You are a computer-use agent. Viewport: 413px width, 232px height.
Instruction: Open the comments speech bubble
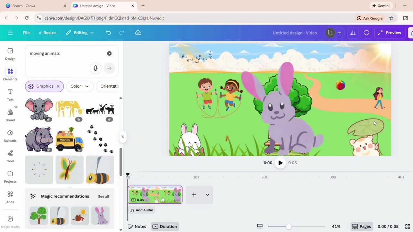366,33
